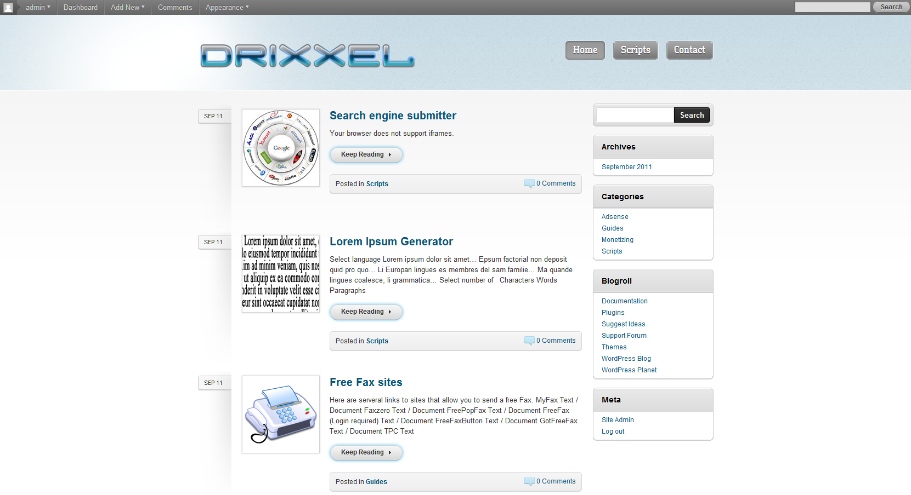The image size is (911, 495).
Task: Open the Monetizing category
Action: [x=617, y=240]
